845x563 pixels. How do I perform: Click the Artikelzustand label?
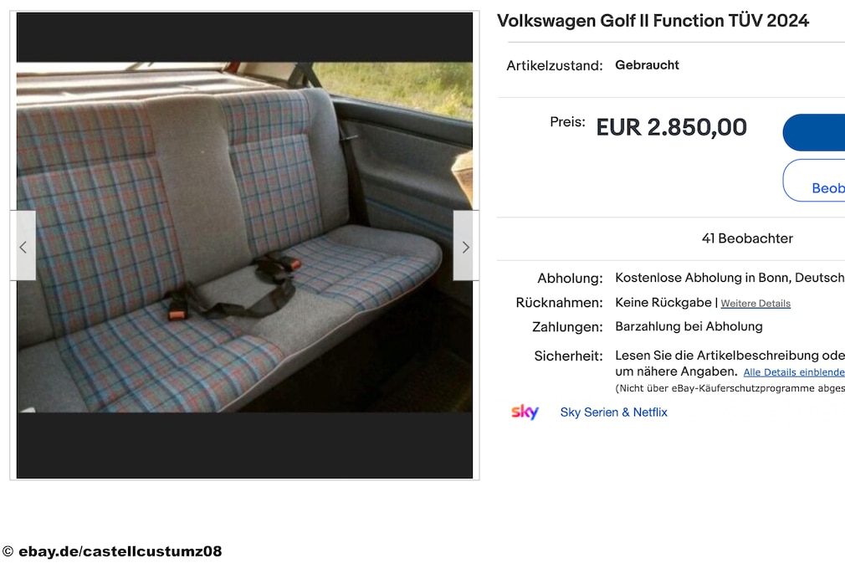click(555, 66)
